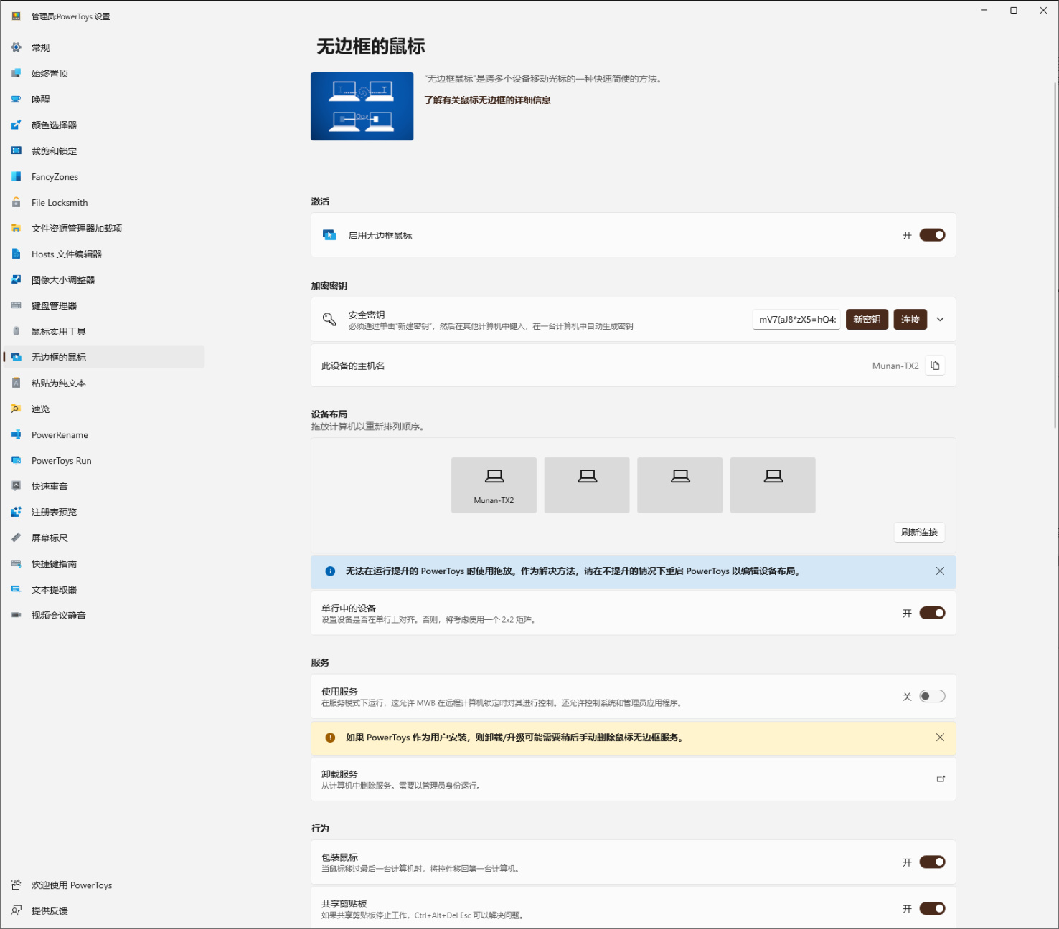Click the 唤醒 coffee cup icon
The width and height of the screenshot is (1059, 929).
(16, 99)
